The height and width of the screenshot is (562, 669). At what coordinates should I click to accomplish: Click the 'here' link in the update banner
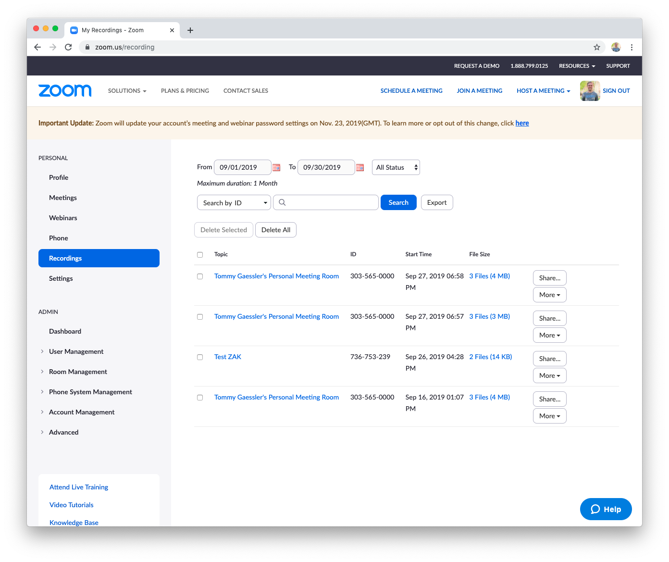pyautogui.click(x=522, y=123)
